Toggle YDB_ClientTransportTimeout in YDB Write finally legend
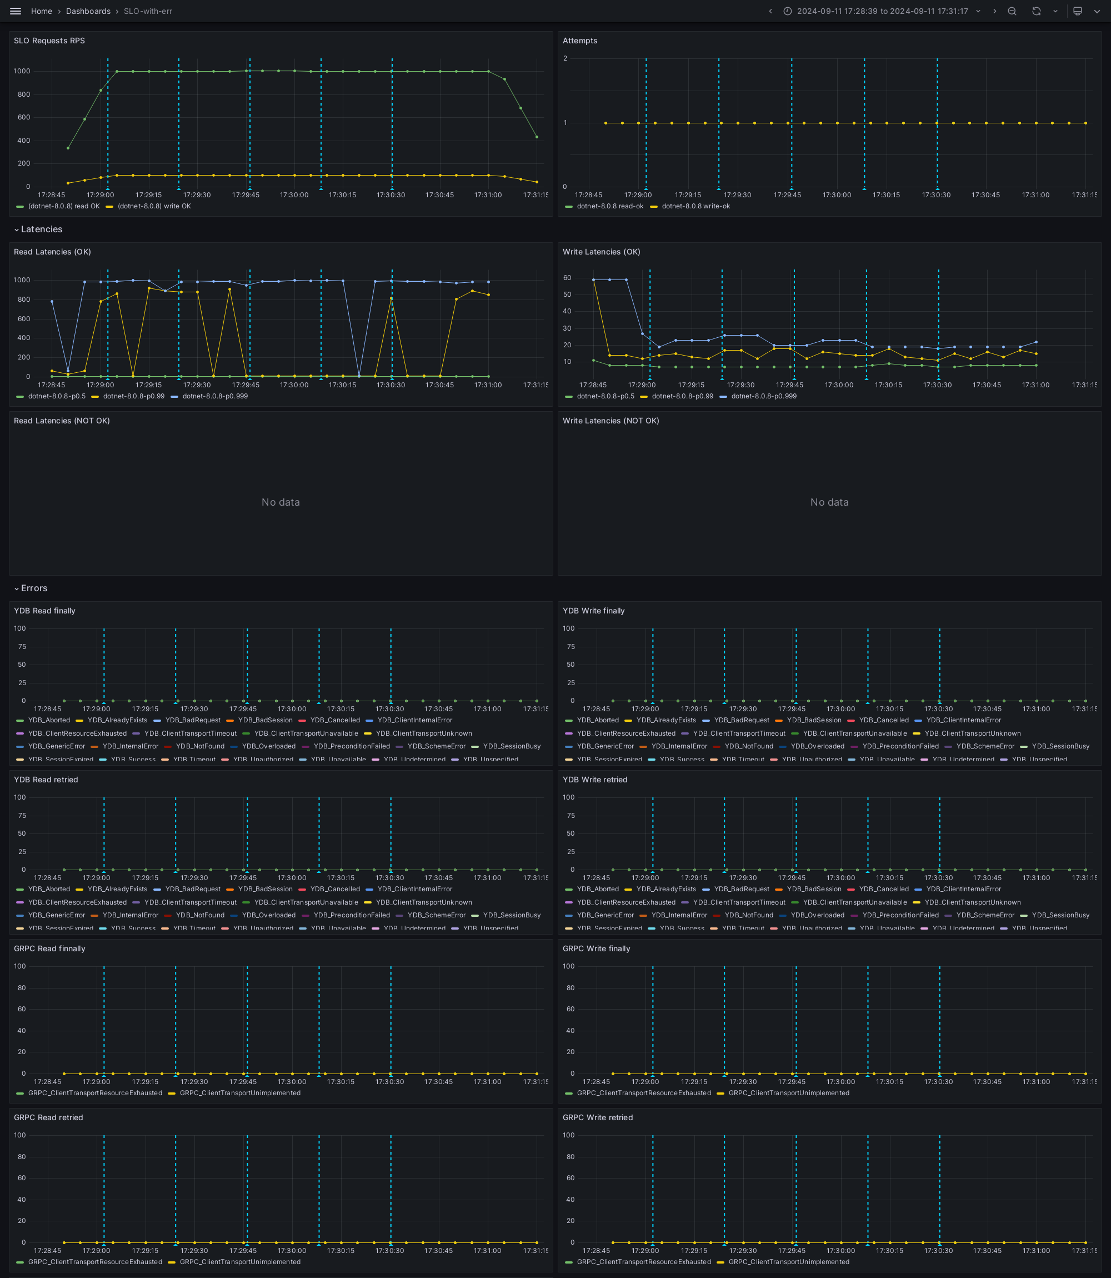Screen dimensions: 1111x1278 point(739,733)
